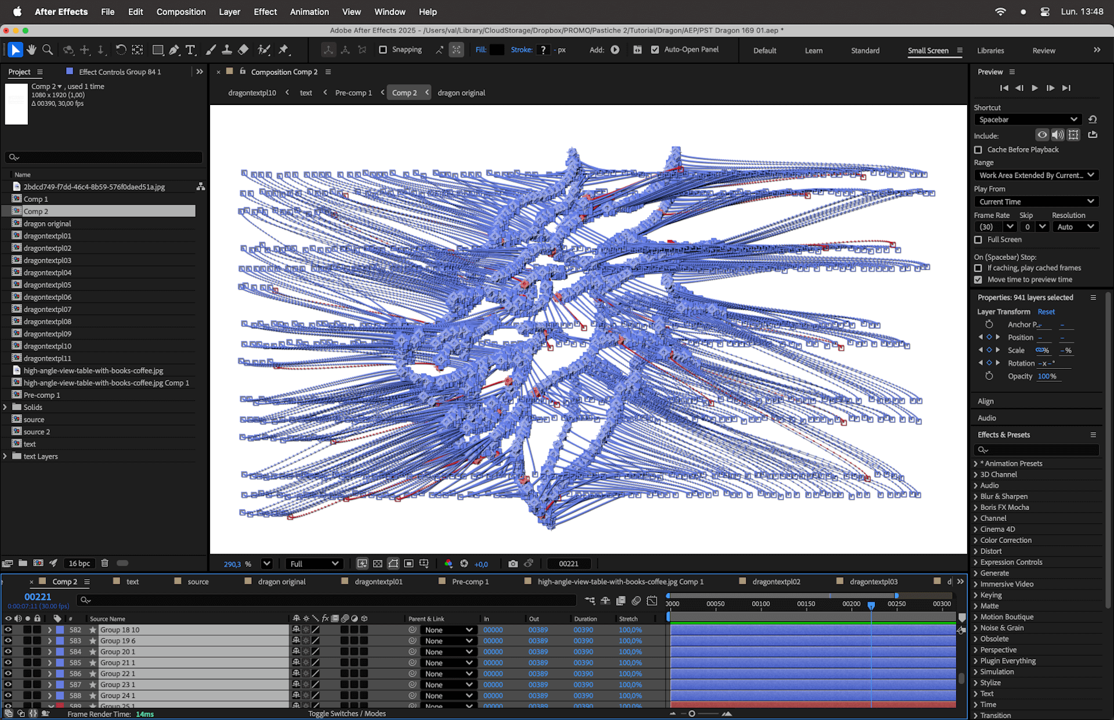Click the Fill color swatch
Screen dimensions: 1114x720
pos(497,50)
